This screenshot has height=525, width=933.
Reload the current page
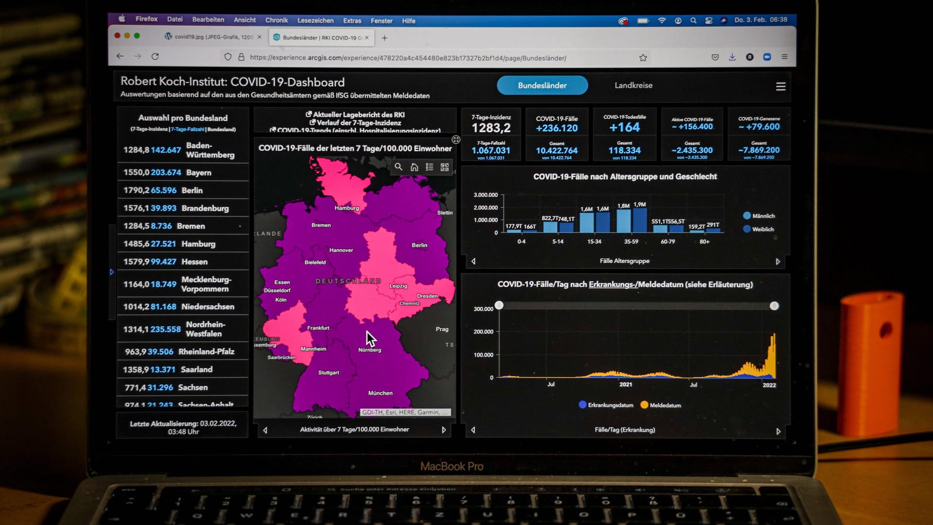tap(155, 56)
